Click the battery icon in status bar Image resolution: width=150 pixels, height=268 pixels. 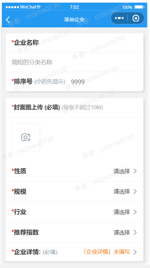139,7
